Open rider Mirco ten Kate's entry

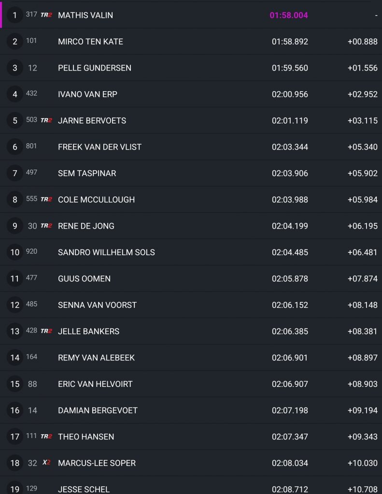[90, 41]
